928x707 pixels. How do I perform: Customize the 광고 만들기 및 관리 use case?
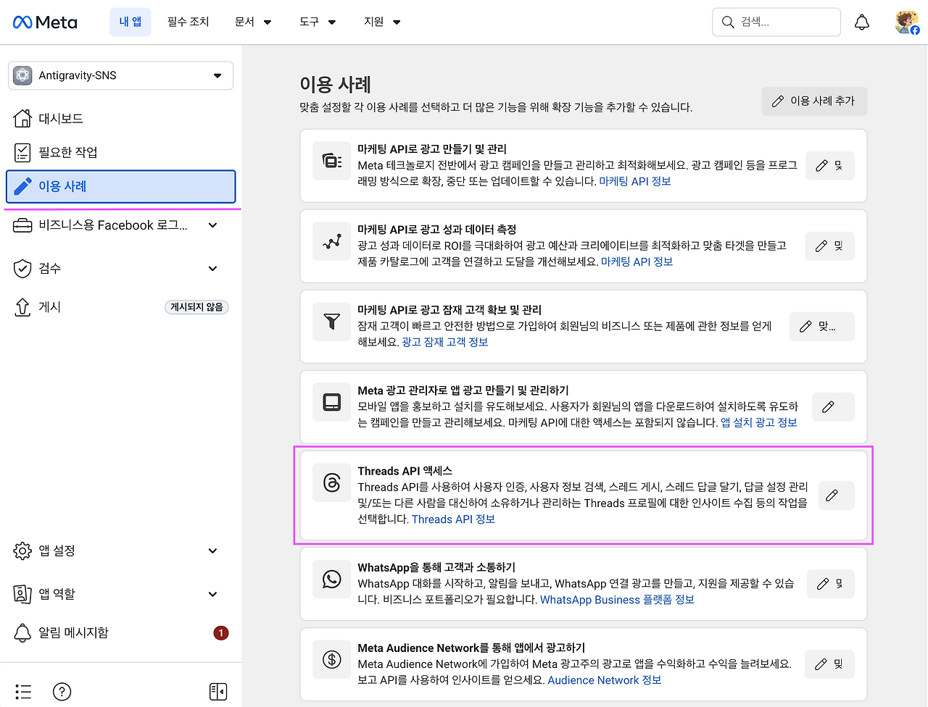(x=830, y=166)
